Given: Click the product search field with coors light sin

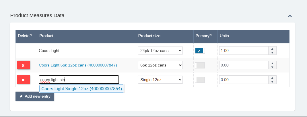Looking at the screenshot, I should (x=79, y=80).
